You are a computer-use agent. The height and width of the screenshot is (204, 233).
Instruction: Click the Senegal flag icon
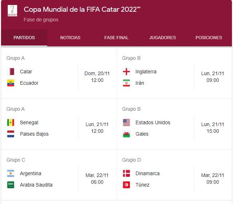[x=11, y=122]
